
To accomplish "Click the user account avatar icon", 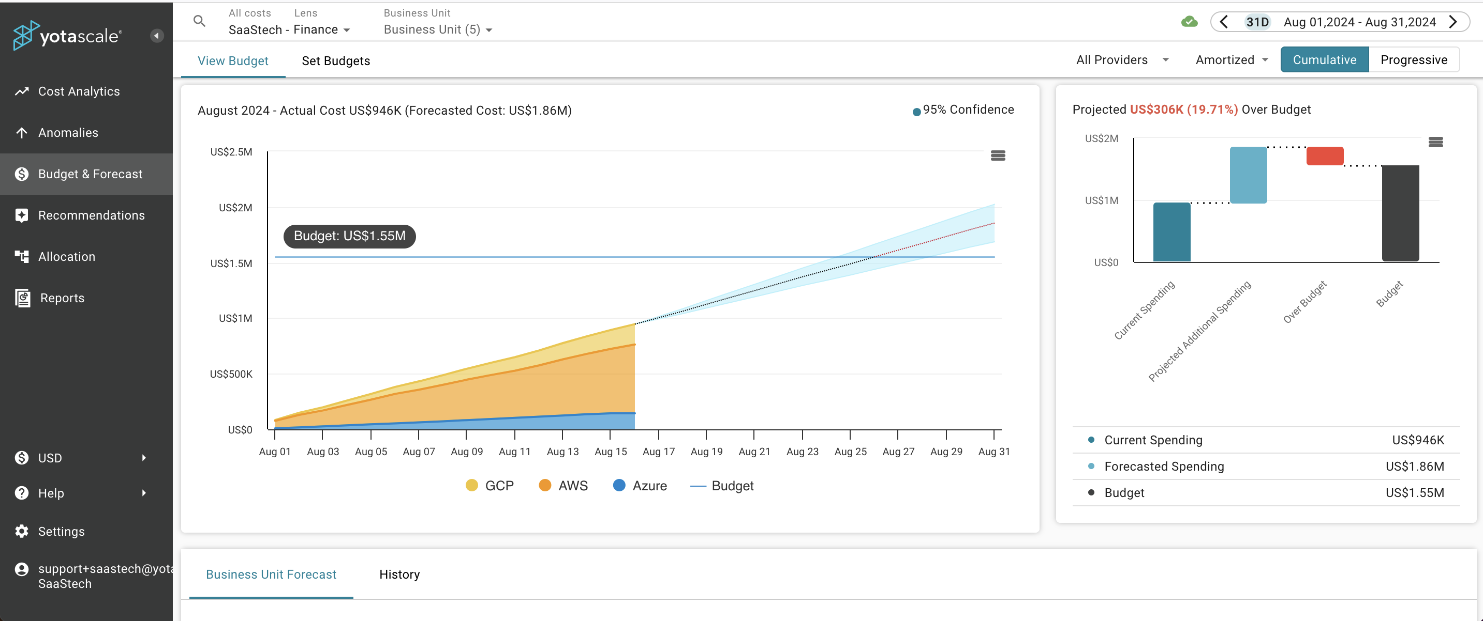I will tap(22, 569).
